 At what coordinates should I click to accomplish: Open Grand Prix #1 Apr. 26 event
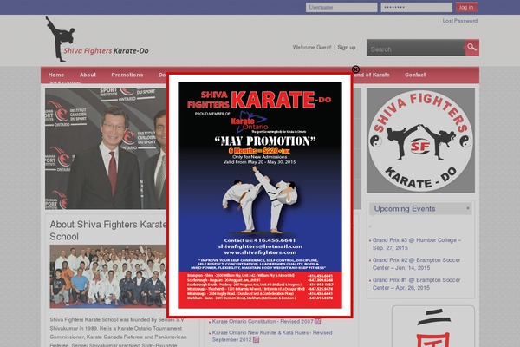pos(416,284)
